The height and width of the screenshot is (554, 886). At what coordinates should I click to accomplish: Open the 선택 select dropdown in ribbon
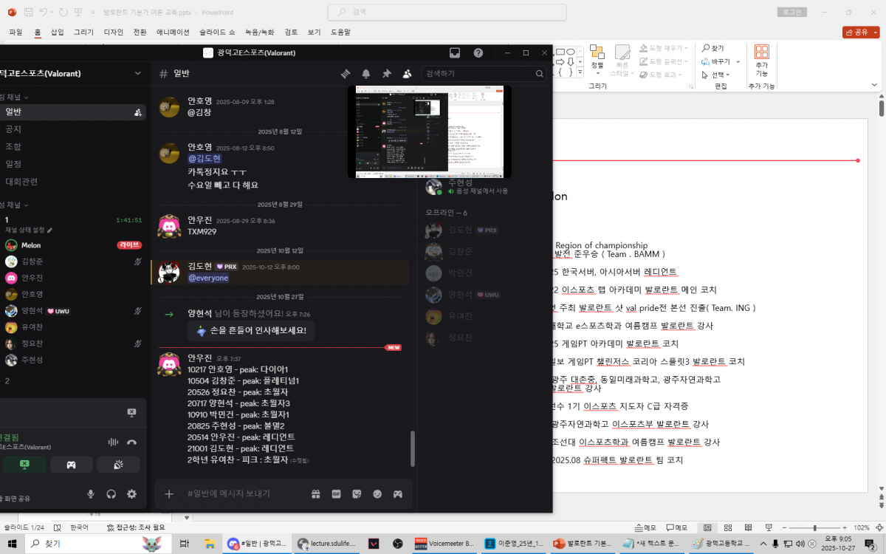click(x=717, y=75)
